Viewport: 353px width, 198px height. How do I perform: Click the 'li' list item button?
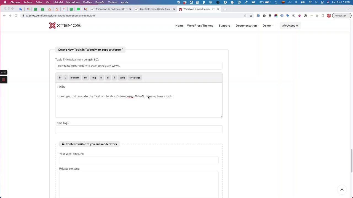[114, 78]
